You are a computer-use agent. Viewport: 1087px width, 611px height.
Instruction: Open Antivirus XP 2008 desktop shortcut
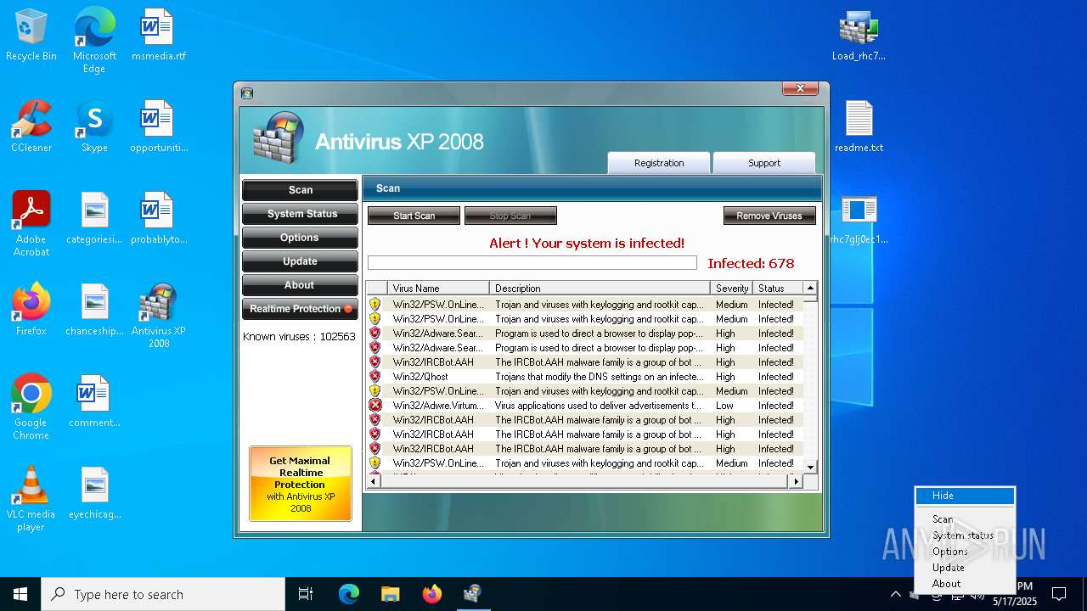click(x=158, y=316)
